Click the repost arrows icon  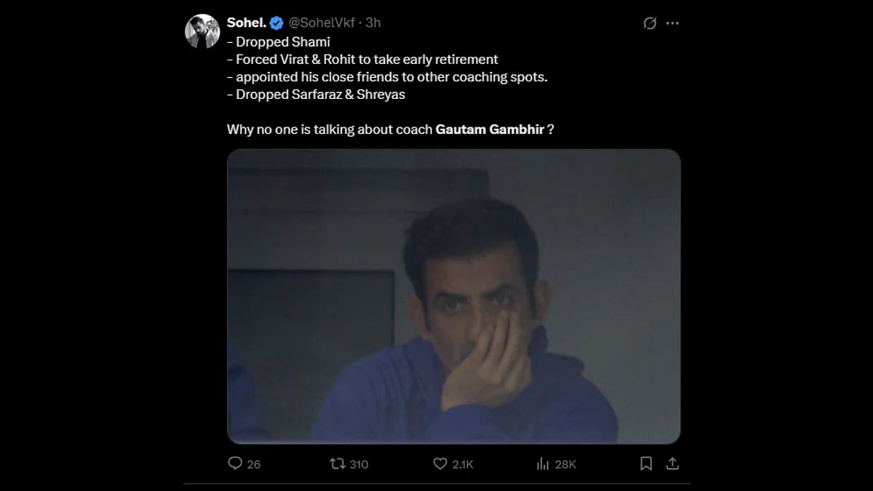(x=337, y=463)
